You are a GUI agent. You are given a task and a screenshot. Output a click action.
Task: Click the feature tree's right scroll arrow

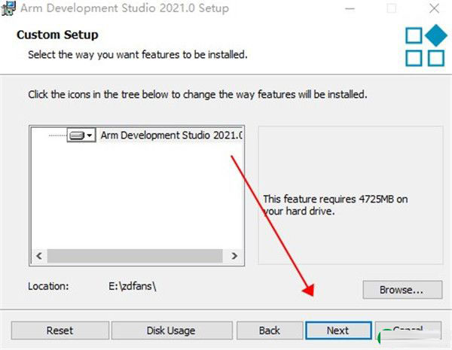click(234, 256)
